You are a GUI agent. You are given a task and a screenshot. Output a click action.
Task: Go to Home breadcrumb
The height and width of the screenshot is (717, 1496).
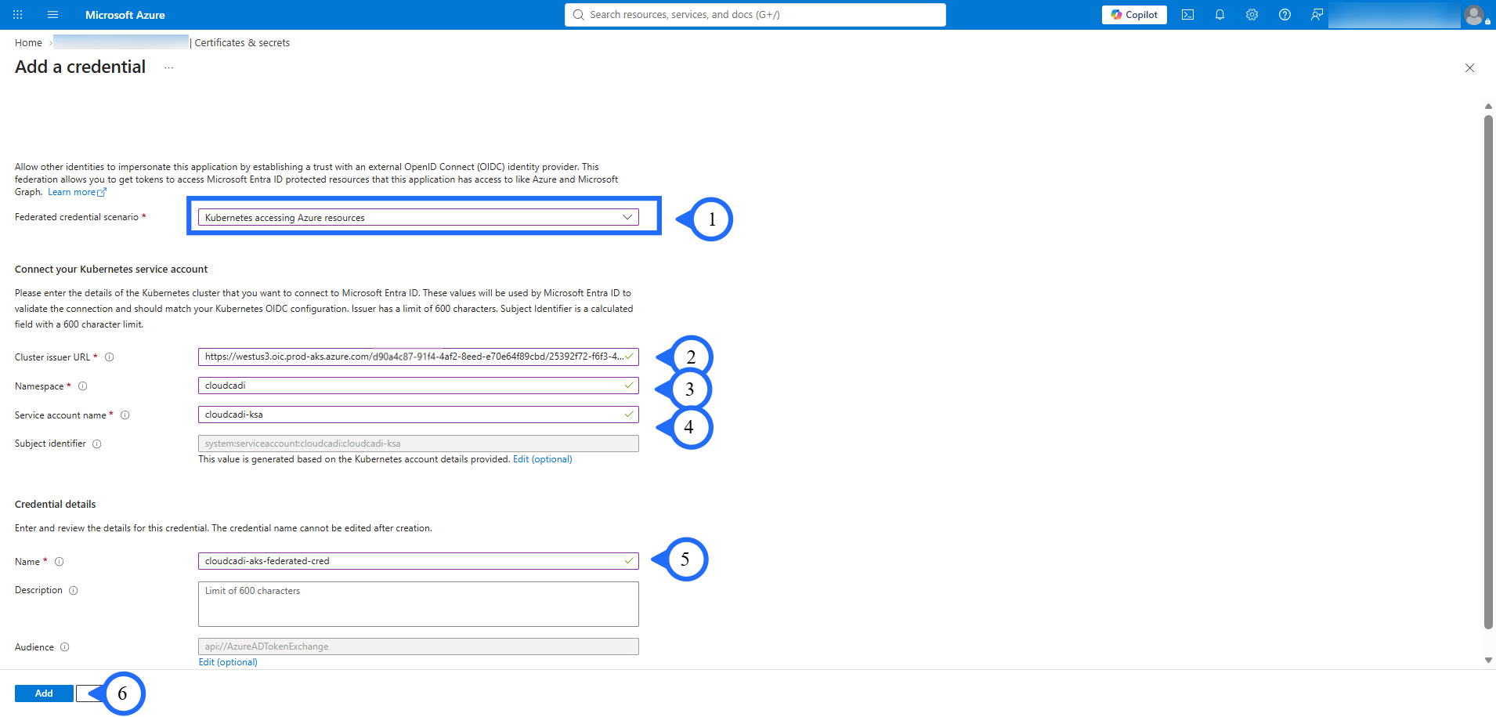(28, 43)
